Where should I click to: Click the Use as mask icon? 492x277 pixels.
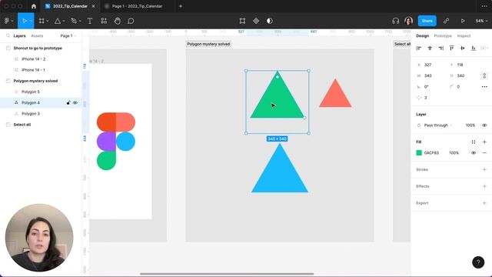(x=270, y=21)
